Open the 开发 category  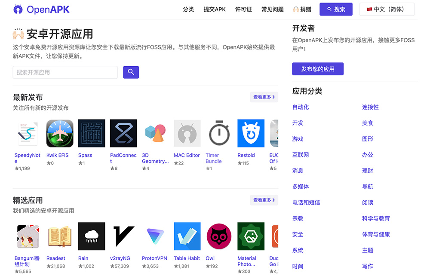(x=298, y=123)
